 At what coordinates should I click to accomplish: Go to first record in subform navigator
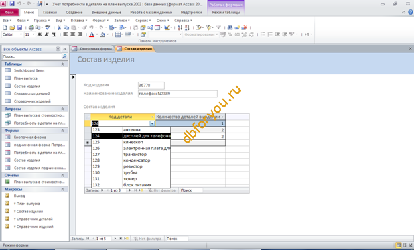pos(102,190)
